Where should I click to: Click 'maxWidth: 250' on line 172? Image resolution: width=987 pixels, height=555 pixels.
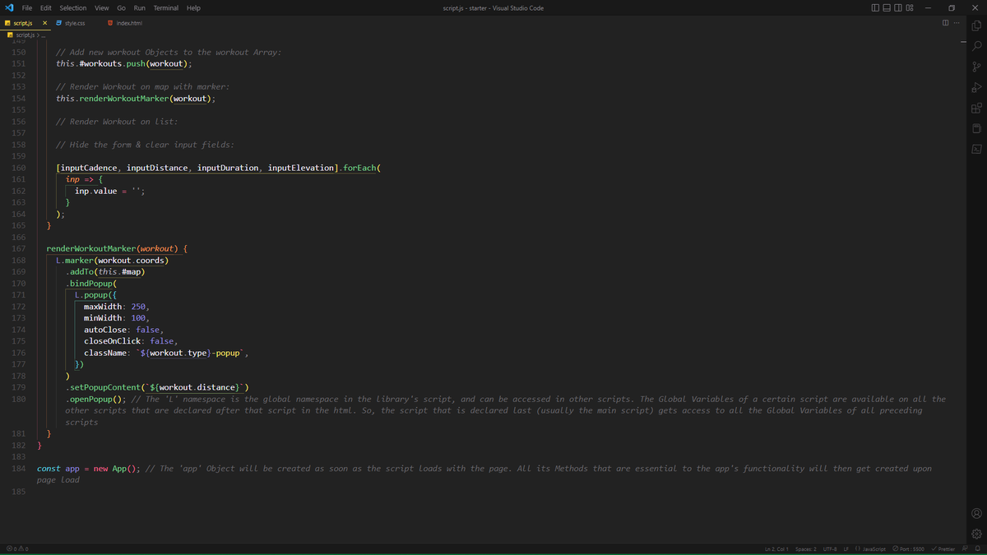point(114,306)
